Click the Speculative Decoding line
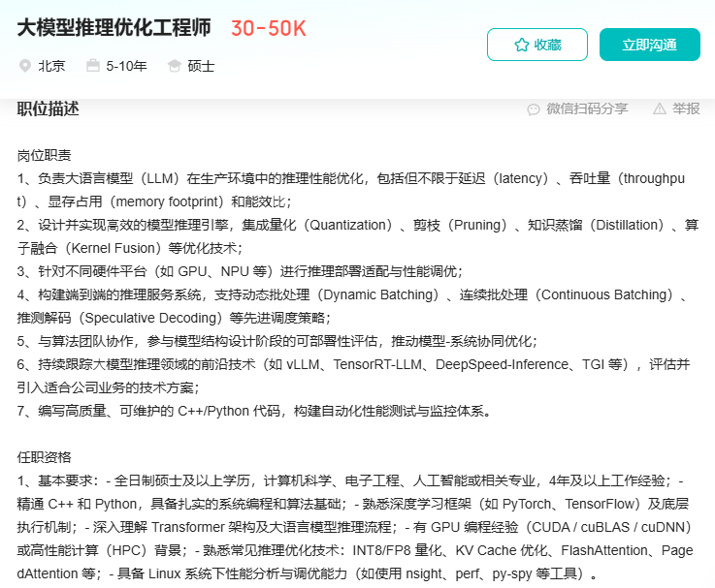 click(x=174, y=318)
